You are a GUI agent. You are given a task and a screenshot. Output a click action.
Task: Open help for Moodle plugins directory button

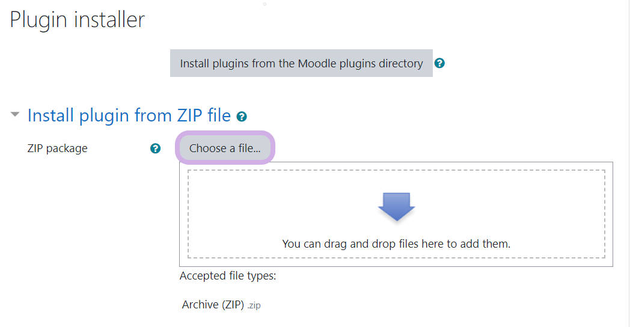click(x=439, y=63)
